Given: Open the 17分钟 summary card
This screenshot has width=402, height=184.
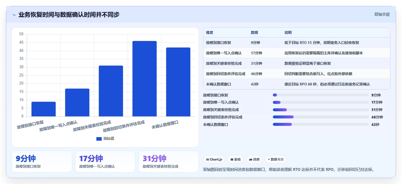Looking at the screenshot, I should point(105,161).
